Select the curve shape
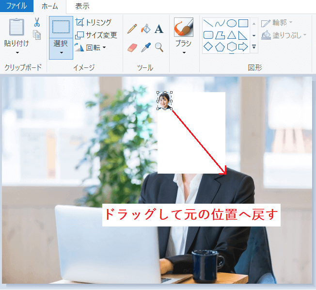316x290 pixels. point(220,23)
